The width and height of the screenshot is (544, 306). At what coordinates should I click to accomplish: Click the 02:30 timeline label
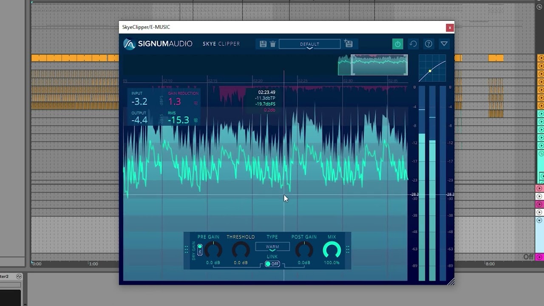tap(348, 81)
